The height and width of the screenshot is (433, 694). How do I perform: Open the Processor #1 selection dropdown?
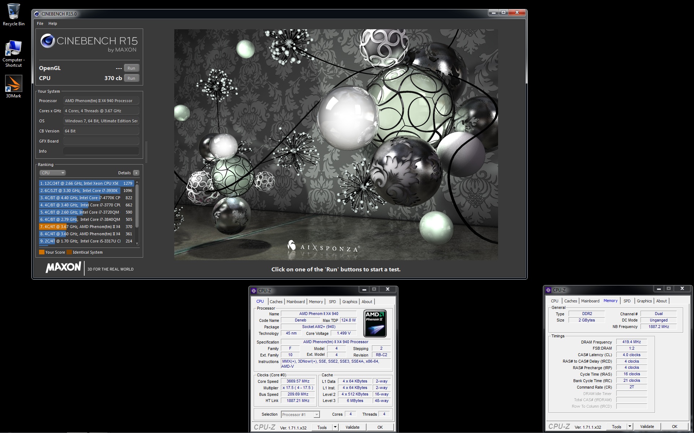coord(300,415)
